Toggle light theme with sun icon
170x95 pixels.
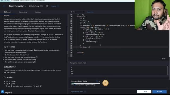(x=47, y=6)
